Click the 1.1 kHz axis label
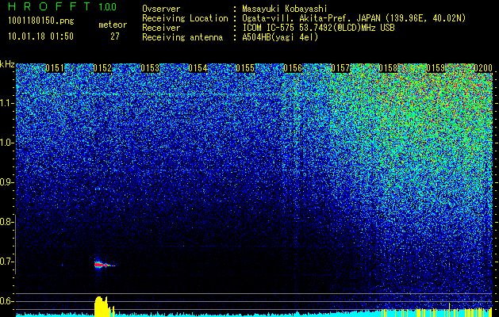 coord(7,103)
